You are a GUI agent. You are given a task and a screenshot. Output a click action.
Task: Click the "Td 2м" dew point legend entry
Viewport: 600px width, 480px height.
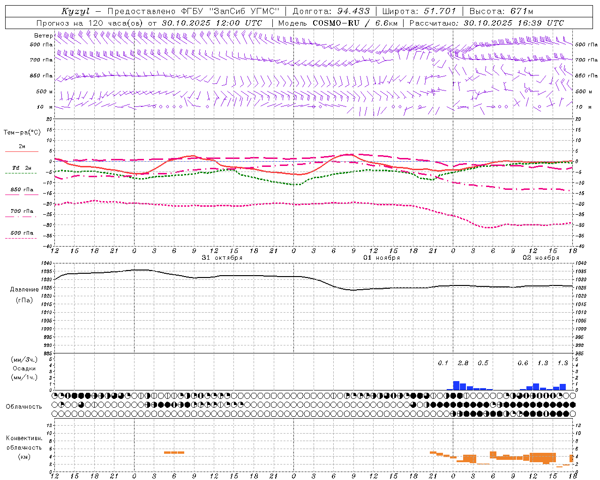click(22, 168)
